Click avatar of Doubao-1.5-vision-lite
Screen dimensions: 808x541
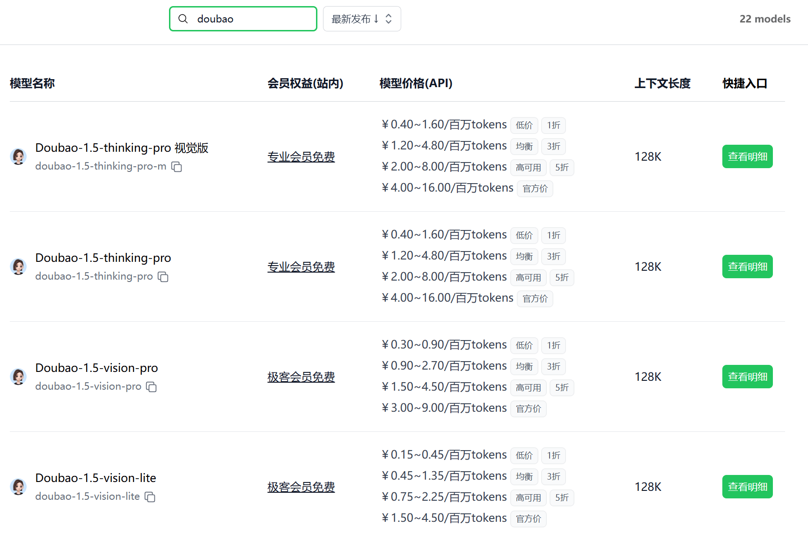(x=18, y=487)
